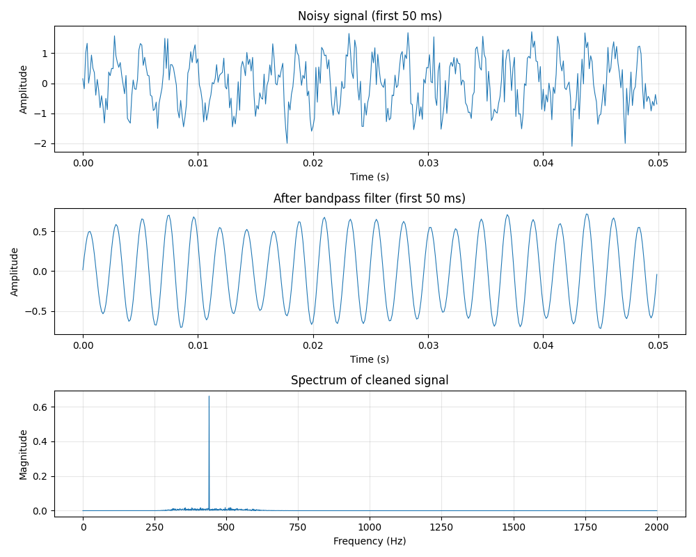Click "Time (s)" label below the noisy signal plot

pyautogui.click(x=370, y=177)
